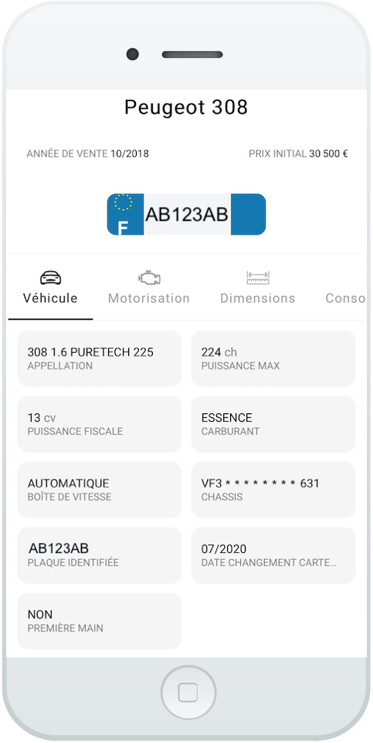
Task: Switch to the Motorisation tab
Action: pos(149,298)
